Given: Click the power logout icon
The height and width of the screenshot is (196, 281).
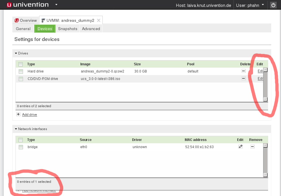Looking at the screenshot, I should (273, 5).
